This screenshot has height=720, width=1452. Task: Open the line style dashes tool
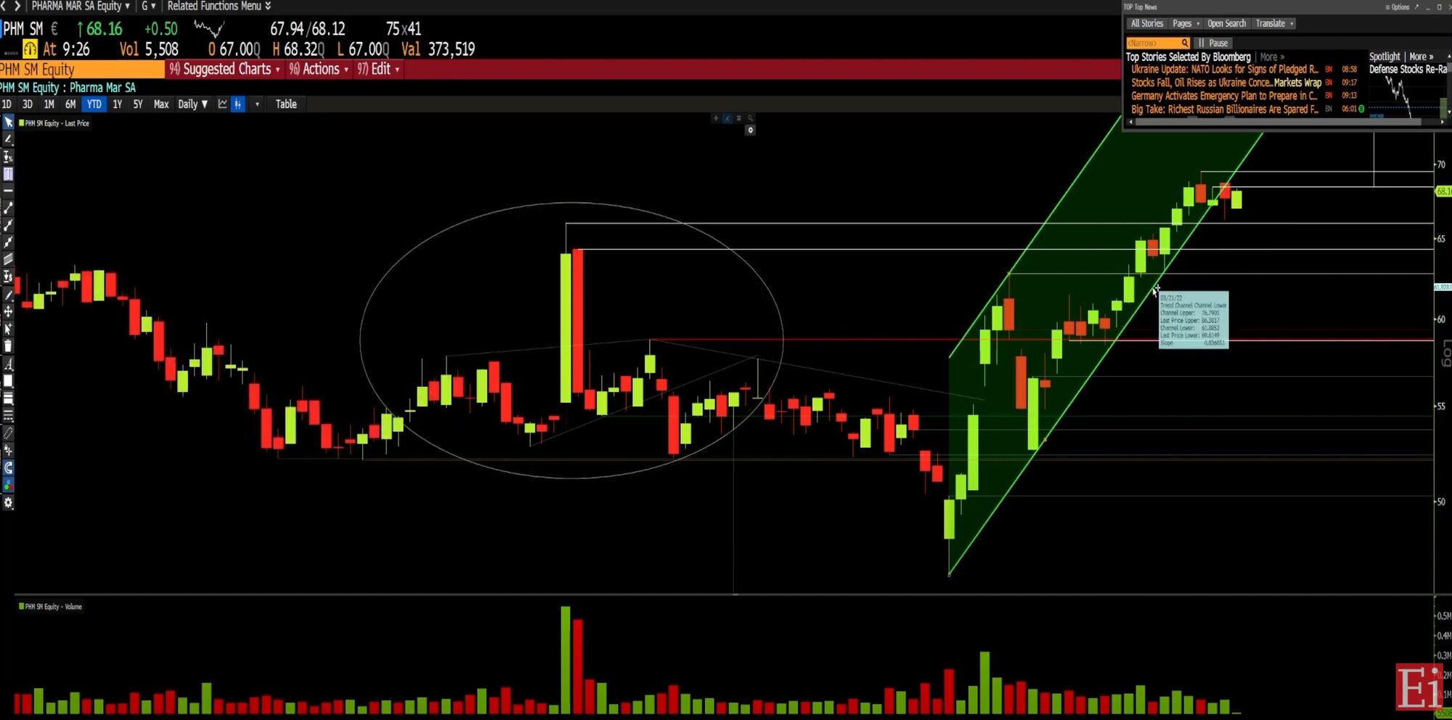(8, 416)
